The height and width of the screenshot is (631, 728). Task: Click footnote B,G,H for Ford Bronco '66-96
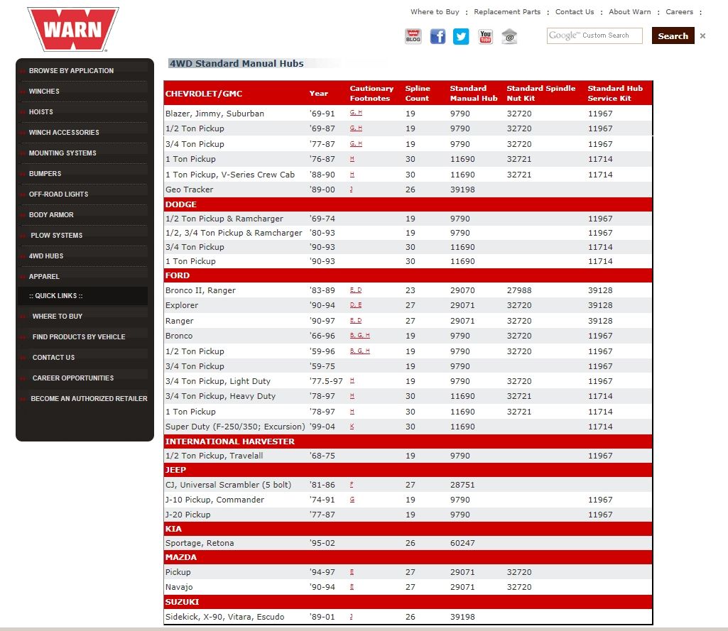pyautogui.click(x=360, y=336)
